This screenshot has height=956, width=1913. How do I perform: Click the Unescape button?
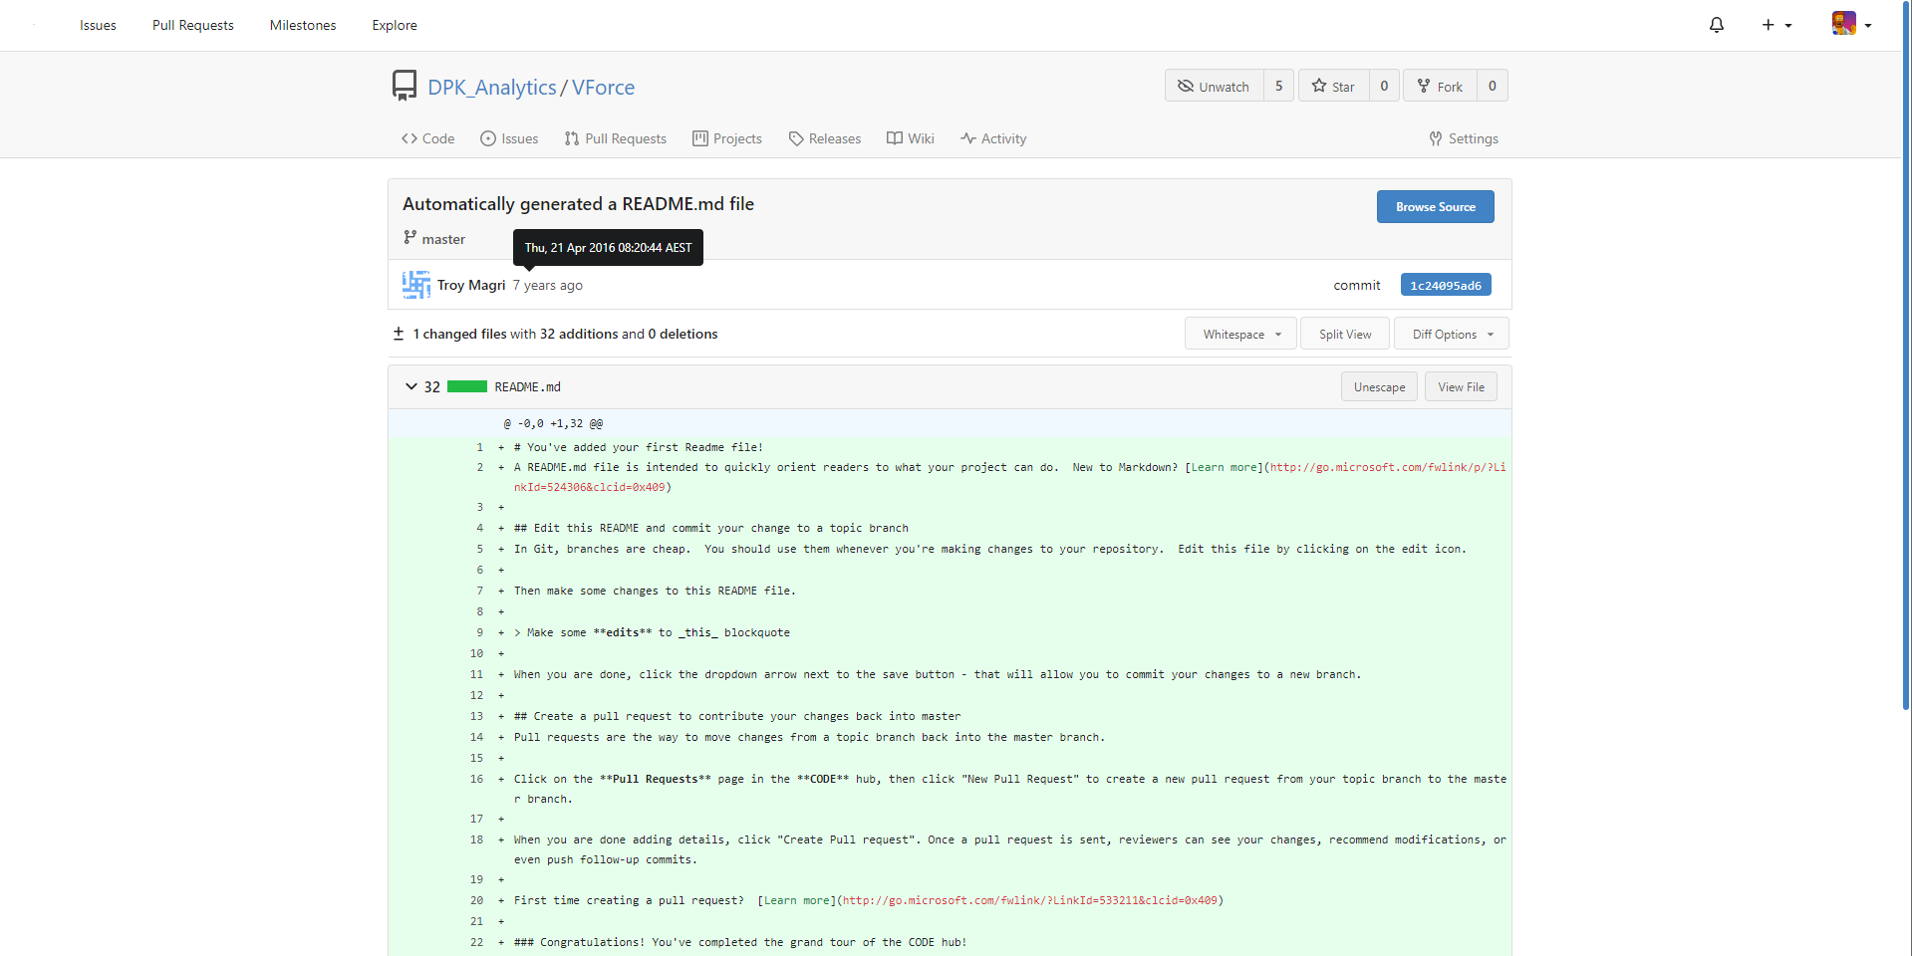tap(1379, 386)
